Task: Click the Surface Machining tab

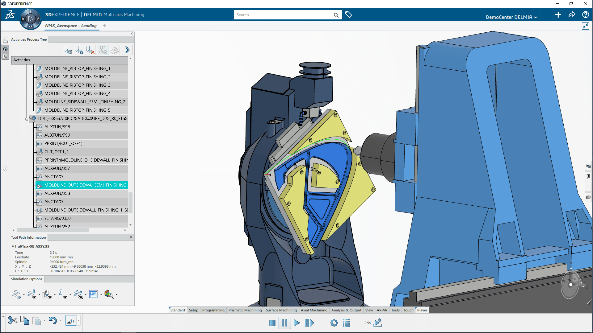Action: (x=281, y=310)
